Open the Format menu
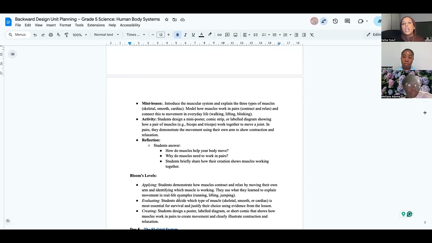 click(x=65, y=25)
